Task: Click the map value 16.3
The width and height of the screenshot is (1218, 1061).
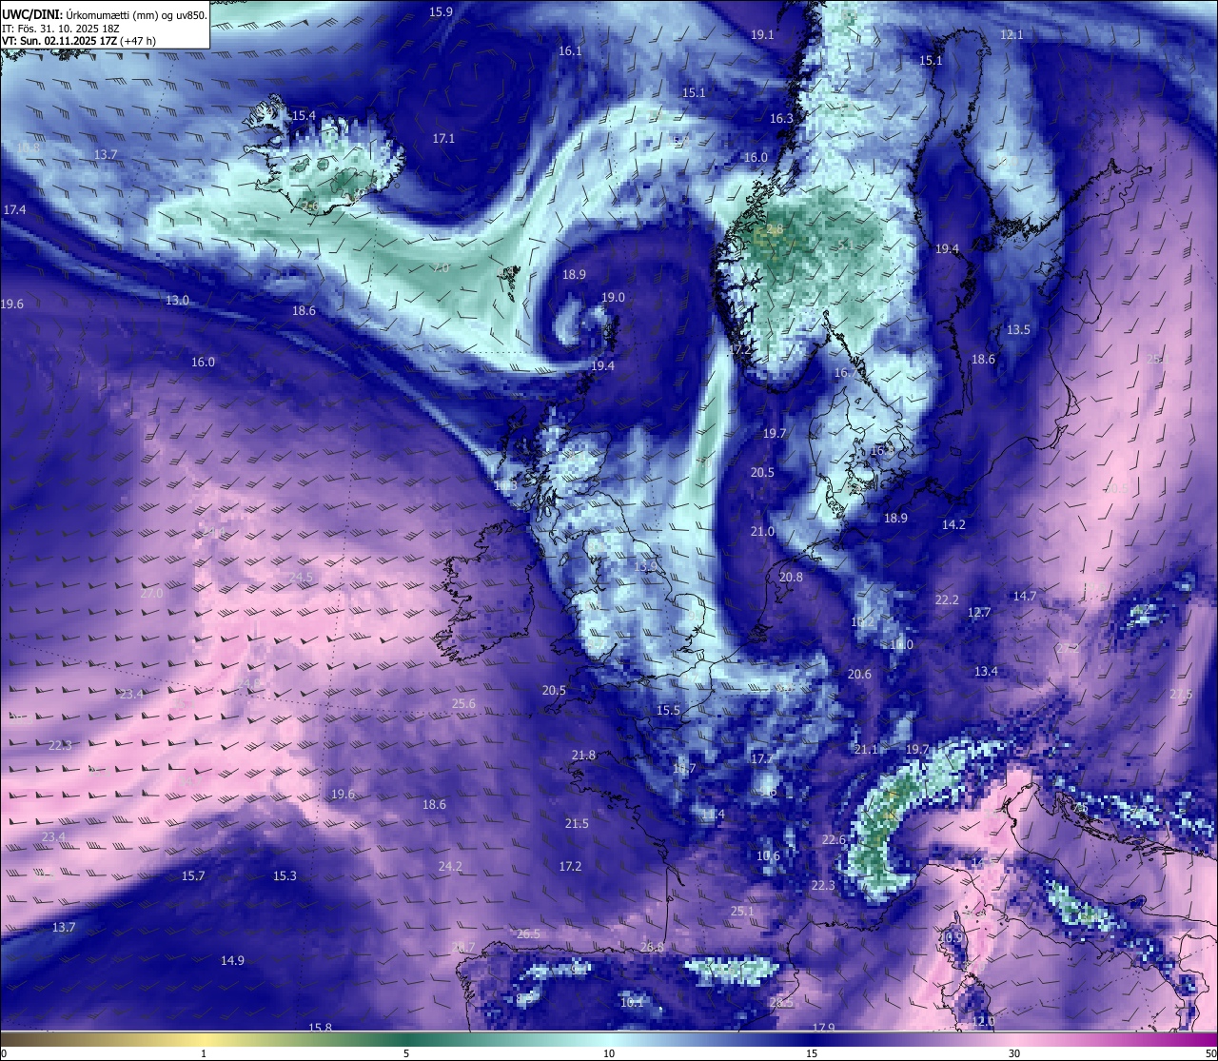Action: [x=781, y=119]
